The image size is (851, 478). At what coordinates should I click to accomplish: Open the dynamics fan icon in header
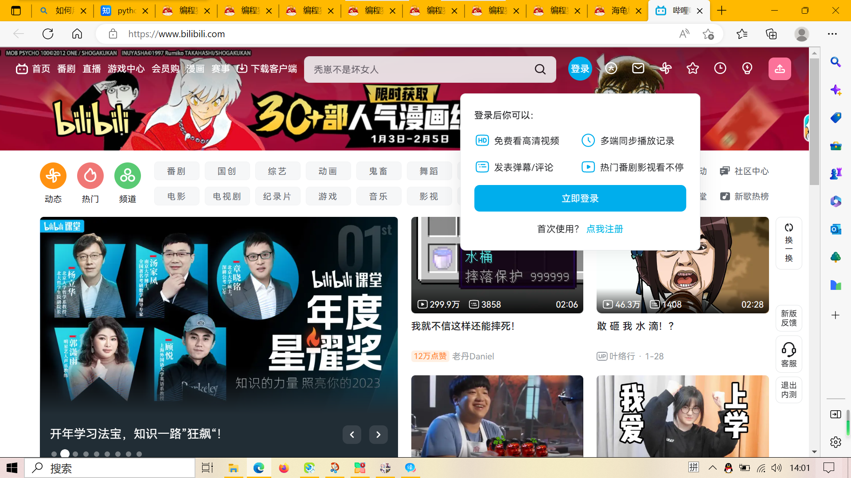[x=665, y=68]
